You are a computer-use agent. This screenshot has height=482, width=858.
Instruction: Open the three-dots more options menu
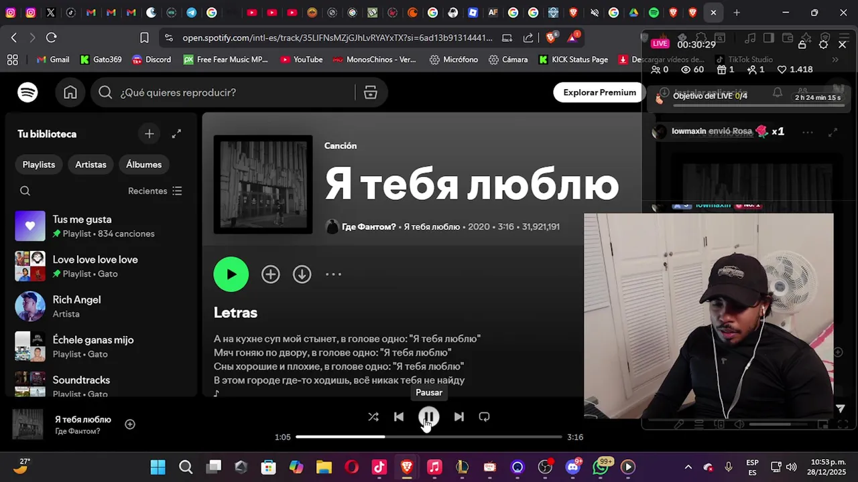[x=333, y=274]
